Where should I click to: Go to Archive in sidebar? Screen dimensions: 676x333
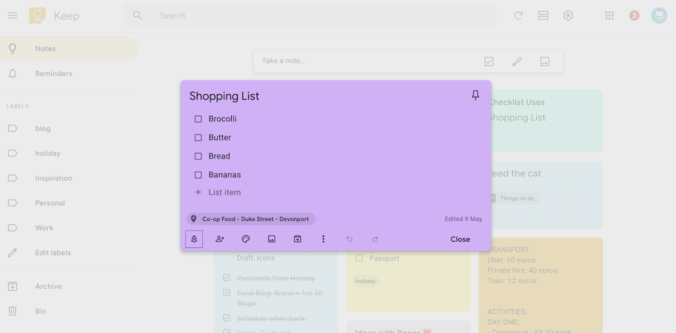pos(69,287)
